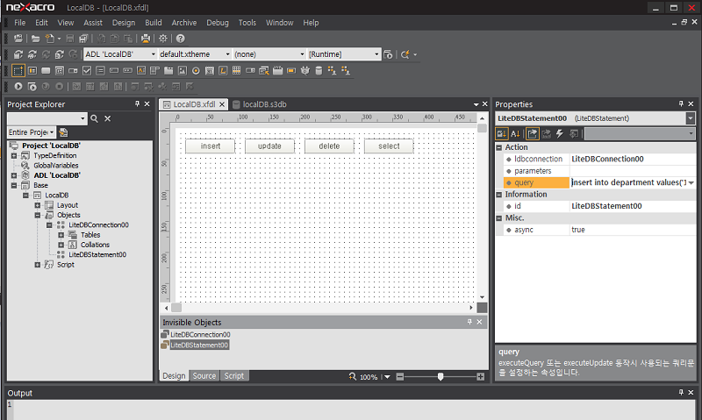The width and height of the screenshot is (702, 420).
Task: Select the Dataset database cylinder tool
Action: point(319,71)
